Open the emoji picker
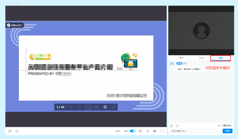238x139 pixels. click(x=172, y=126)
